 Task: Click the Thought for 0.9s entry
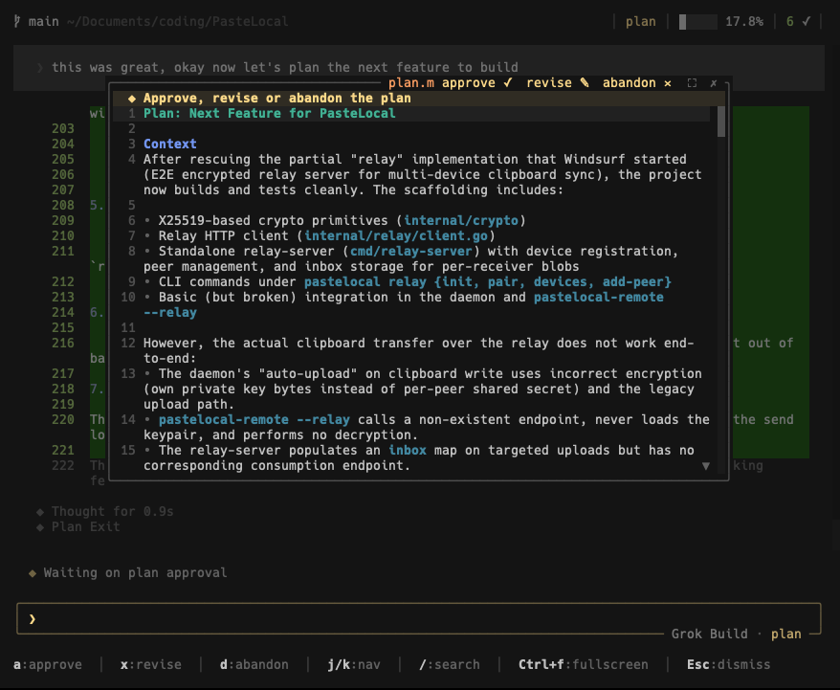[x=113, y=512]
